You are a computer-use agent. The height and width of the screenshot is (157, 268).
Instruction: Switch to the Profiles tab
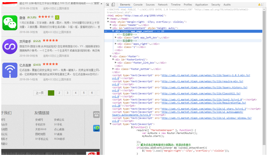pos(188,5)
